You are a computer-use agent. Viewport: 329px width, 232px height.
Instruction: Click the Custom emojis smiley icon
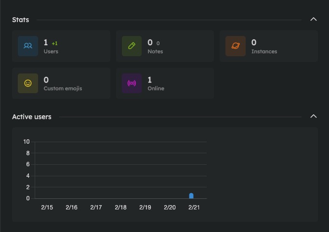pyautogui.click(x=28, y=84)
